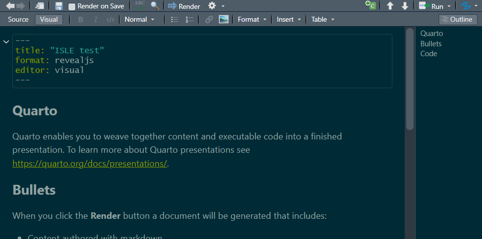Click show in new window icon
Viewport: 482px width, 239px height.
tap(40, 6)
